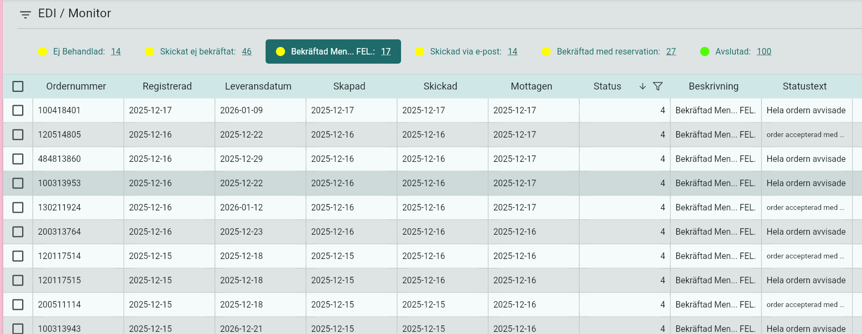
Task: Click Statustext of order 100418401
Action: click(x=807, y=111)
